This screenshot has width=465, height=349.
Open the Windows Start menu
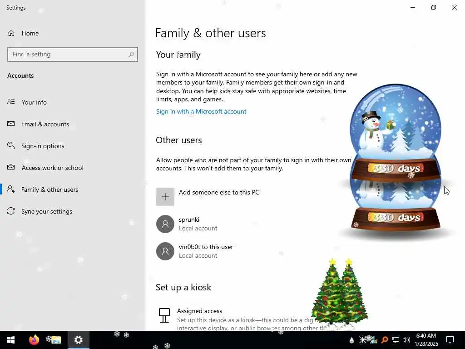(x=11, y=340)
